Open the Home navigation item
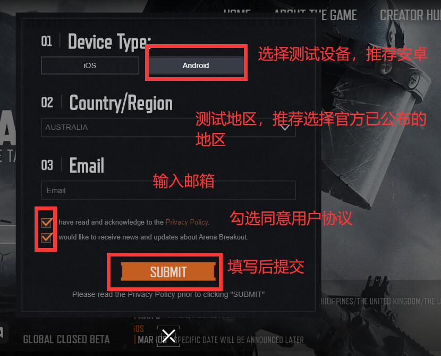 tap(237, 13)
